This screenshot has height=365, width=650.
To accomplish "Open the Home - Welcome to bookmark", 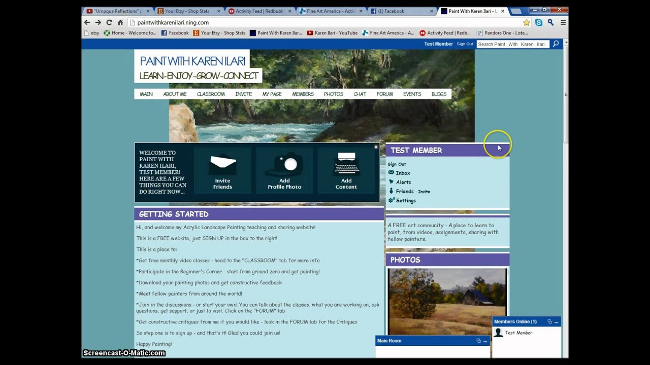I will [130, 33].
